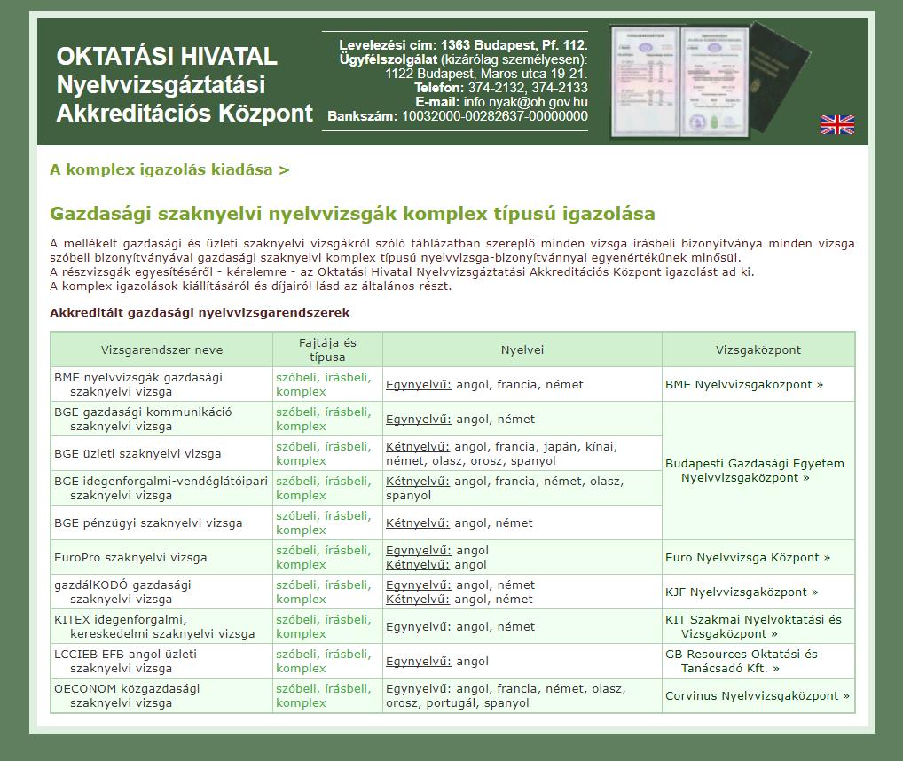Switch to English via UK flag icon
The width and height of the screenshot is (903, 761).
pyautogui.click(x=836, y=124)
